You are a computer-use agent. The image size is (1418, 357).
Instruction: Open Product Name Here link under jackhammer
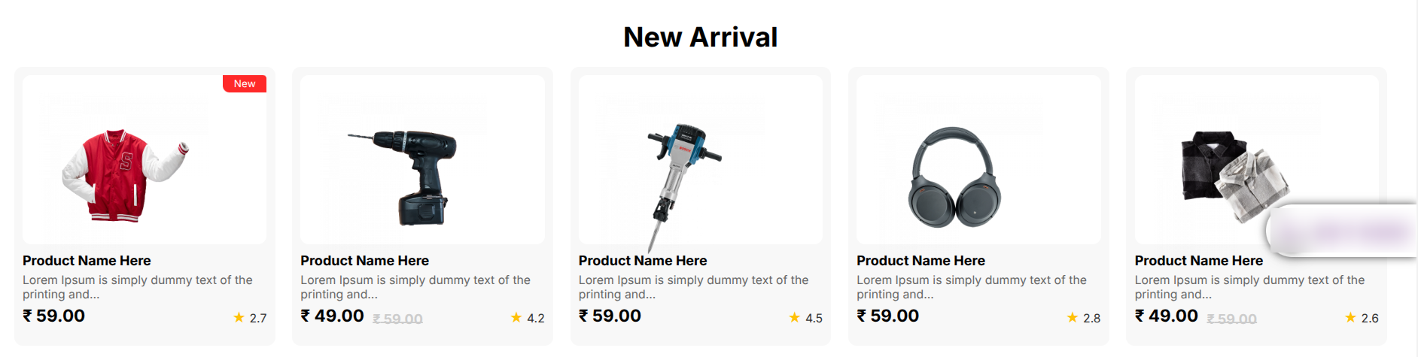[x=643, y=261]
